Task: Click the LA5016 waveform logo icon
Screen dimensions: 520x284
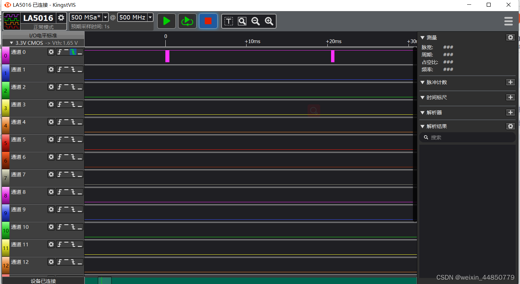Action: (x=11, y=21)
